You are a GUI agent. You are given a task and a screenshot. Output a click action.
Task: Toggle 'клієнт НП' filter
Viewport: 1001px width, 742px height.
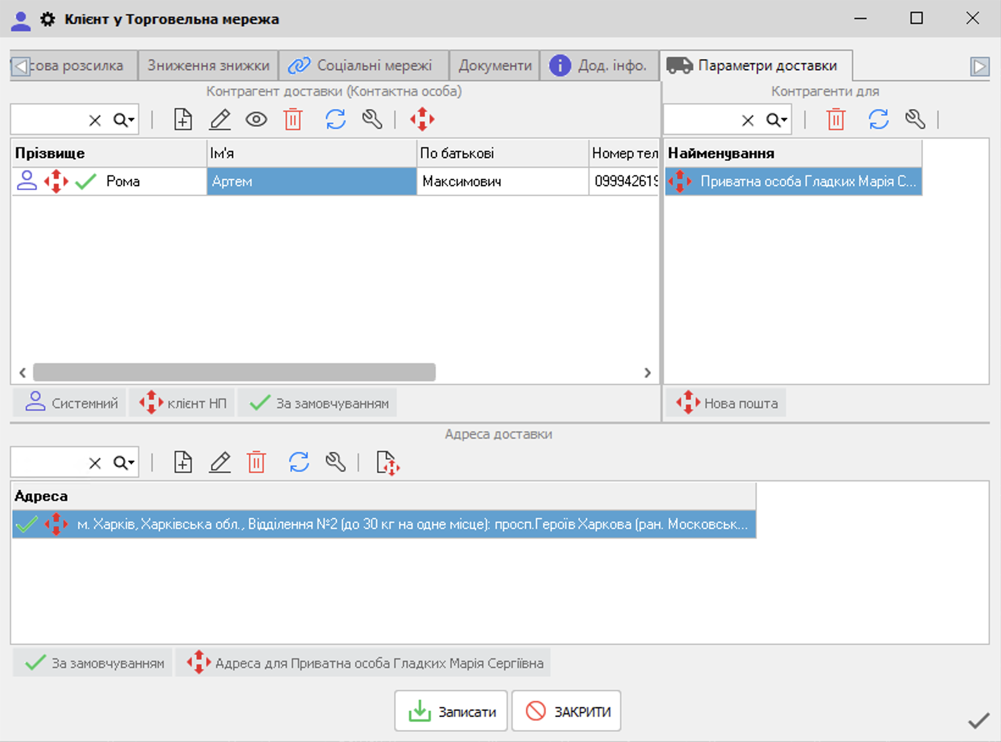tap(182, 403)
